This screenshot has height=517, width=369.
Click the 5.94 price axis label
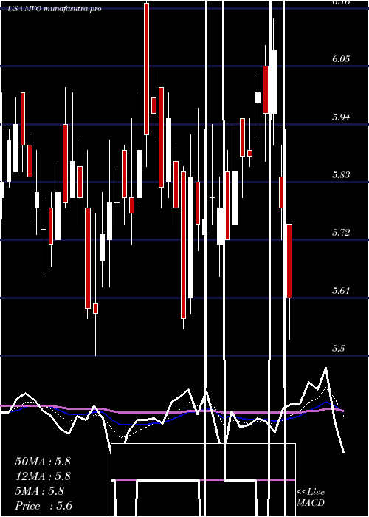click(340, 117)
